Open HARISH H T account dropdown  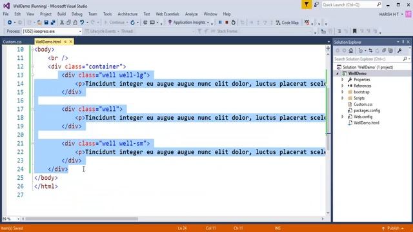point(391,14)
